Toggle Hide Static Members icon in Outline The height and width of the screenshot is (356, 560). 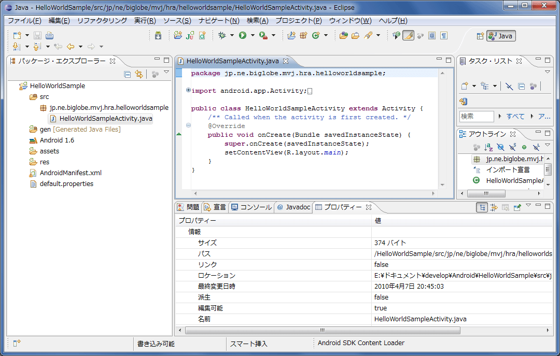coord(512,147)
